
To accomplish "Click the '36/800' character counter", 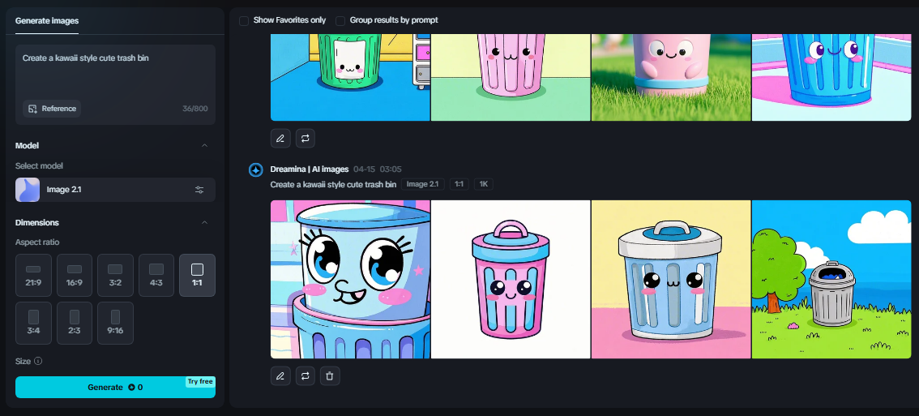I will click(x=194, y=109).
